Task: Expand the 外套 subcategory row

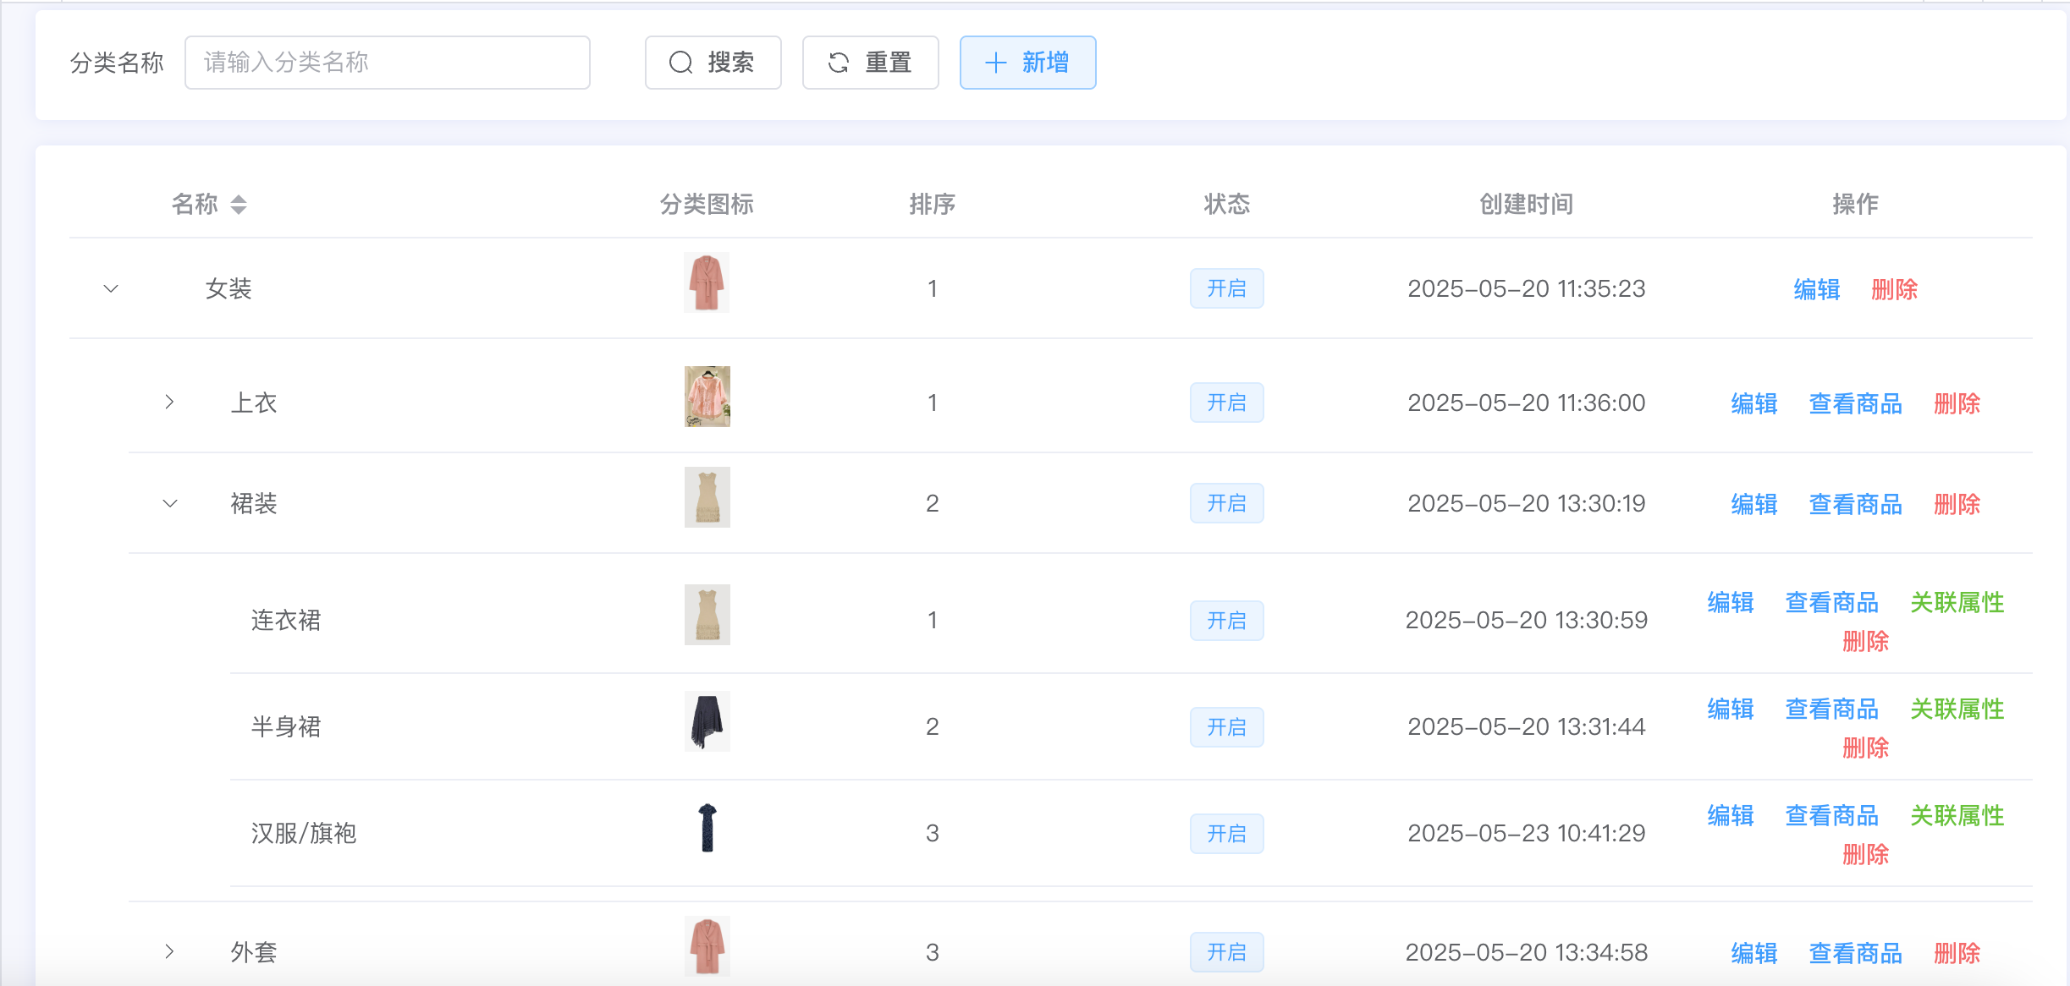Action: (x=169, y=952)
